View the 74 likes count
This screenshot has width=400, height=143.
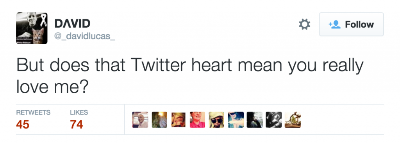point(77,124)
